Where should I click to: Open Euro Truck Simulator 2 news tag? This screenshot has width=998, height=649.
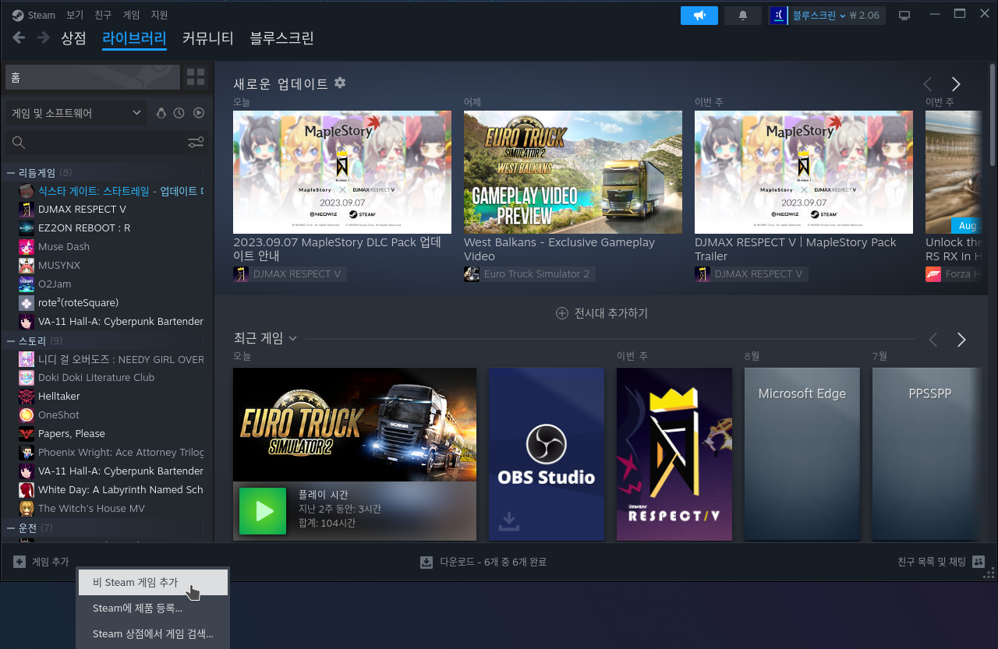pos(529,273)
